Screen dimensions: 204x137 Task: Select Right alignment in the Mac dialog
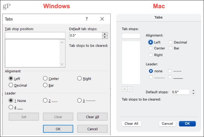pyautogui.click(x=151, y=55)
